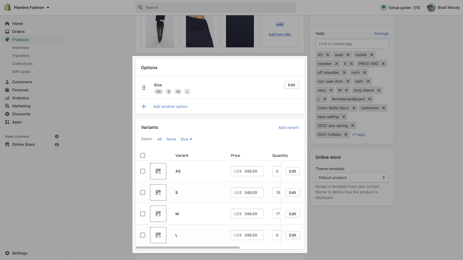
Task: Check the select-all variants checkbox
Action: point(143,155)
